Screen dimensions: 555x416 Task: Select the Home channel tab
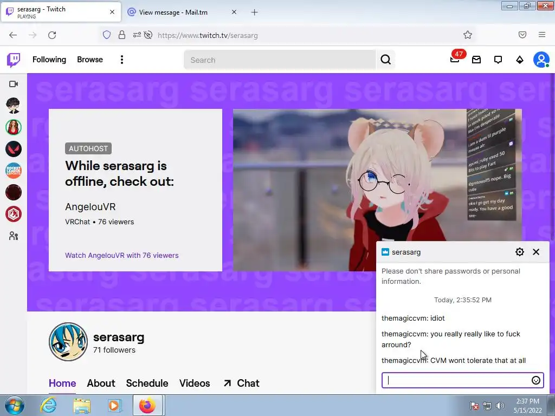pyautogui.click(x=62, y=383)
